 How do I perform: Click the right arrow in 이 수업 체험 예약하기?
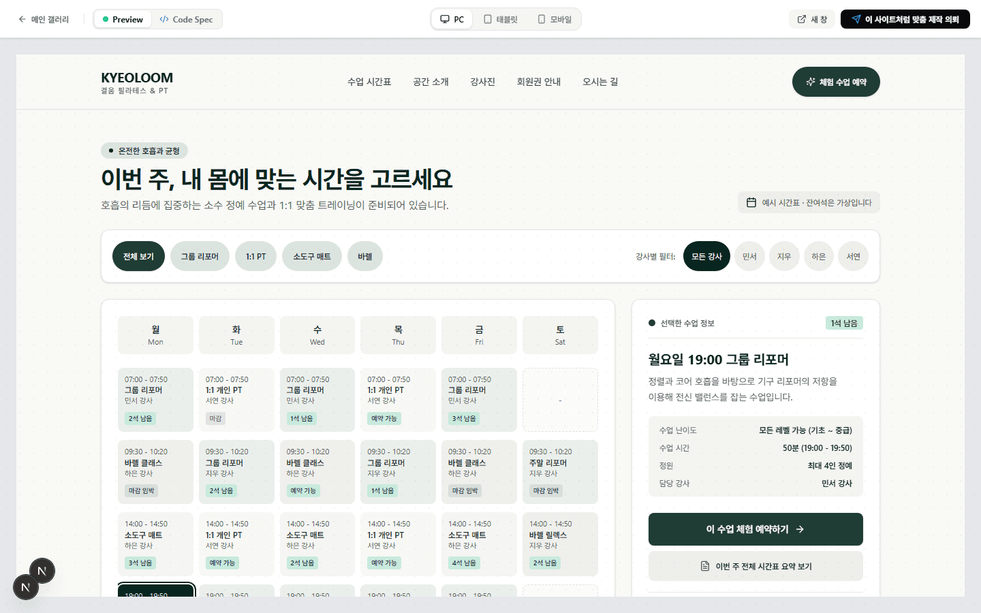tap(800, 529)
